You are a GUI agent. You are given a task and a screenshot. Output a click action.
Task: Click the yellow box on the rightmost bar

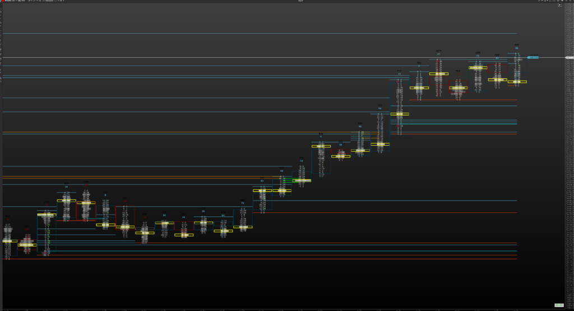517,82
